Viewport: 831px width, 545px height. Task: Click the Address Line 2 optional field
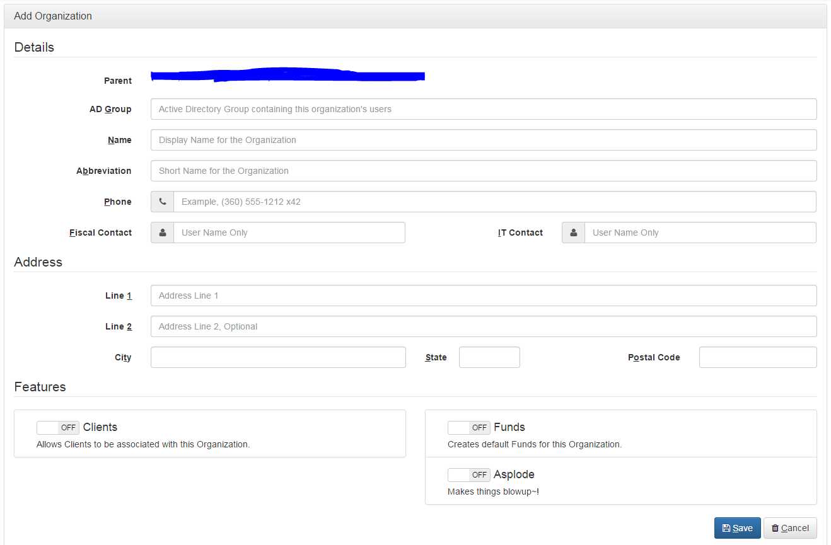(484, 326)
